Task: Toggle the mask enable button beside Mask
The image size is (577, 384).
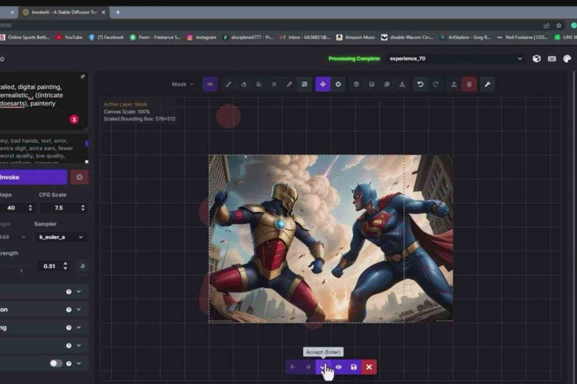Action: pos(210,84)
